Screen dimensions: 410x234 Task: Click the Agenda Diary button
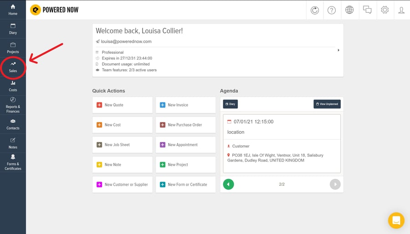click(230, 104)
